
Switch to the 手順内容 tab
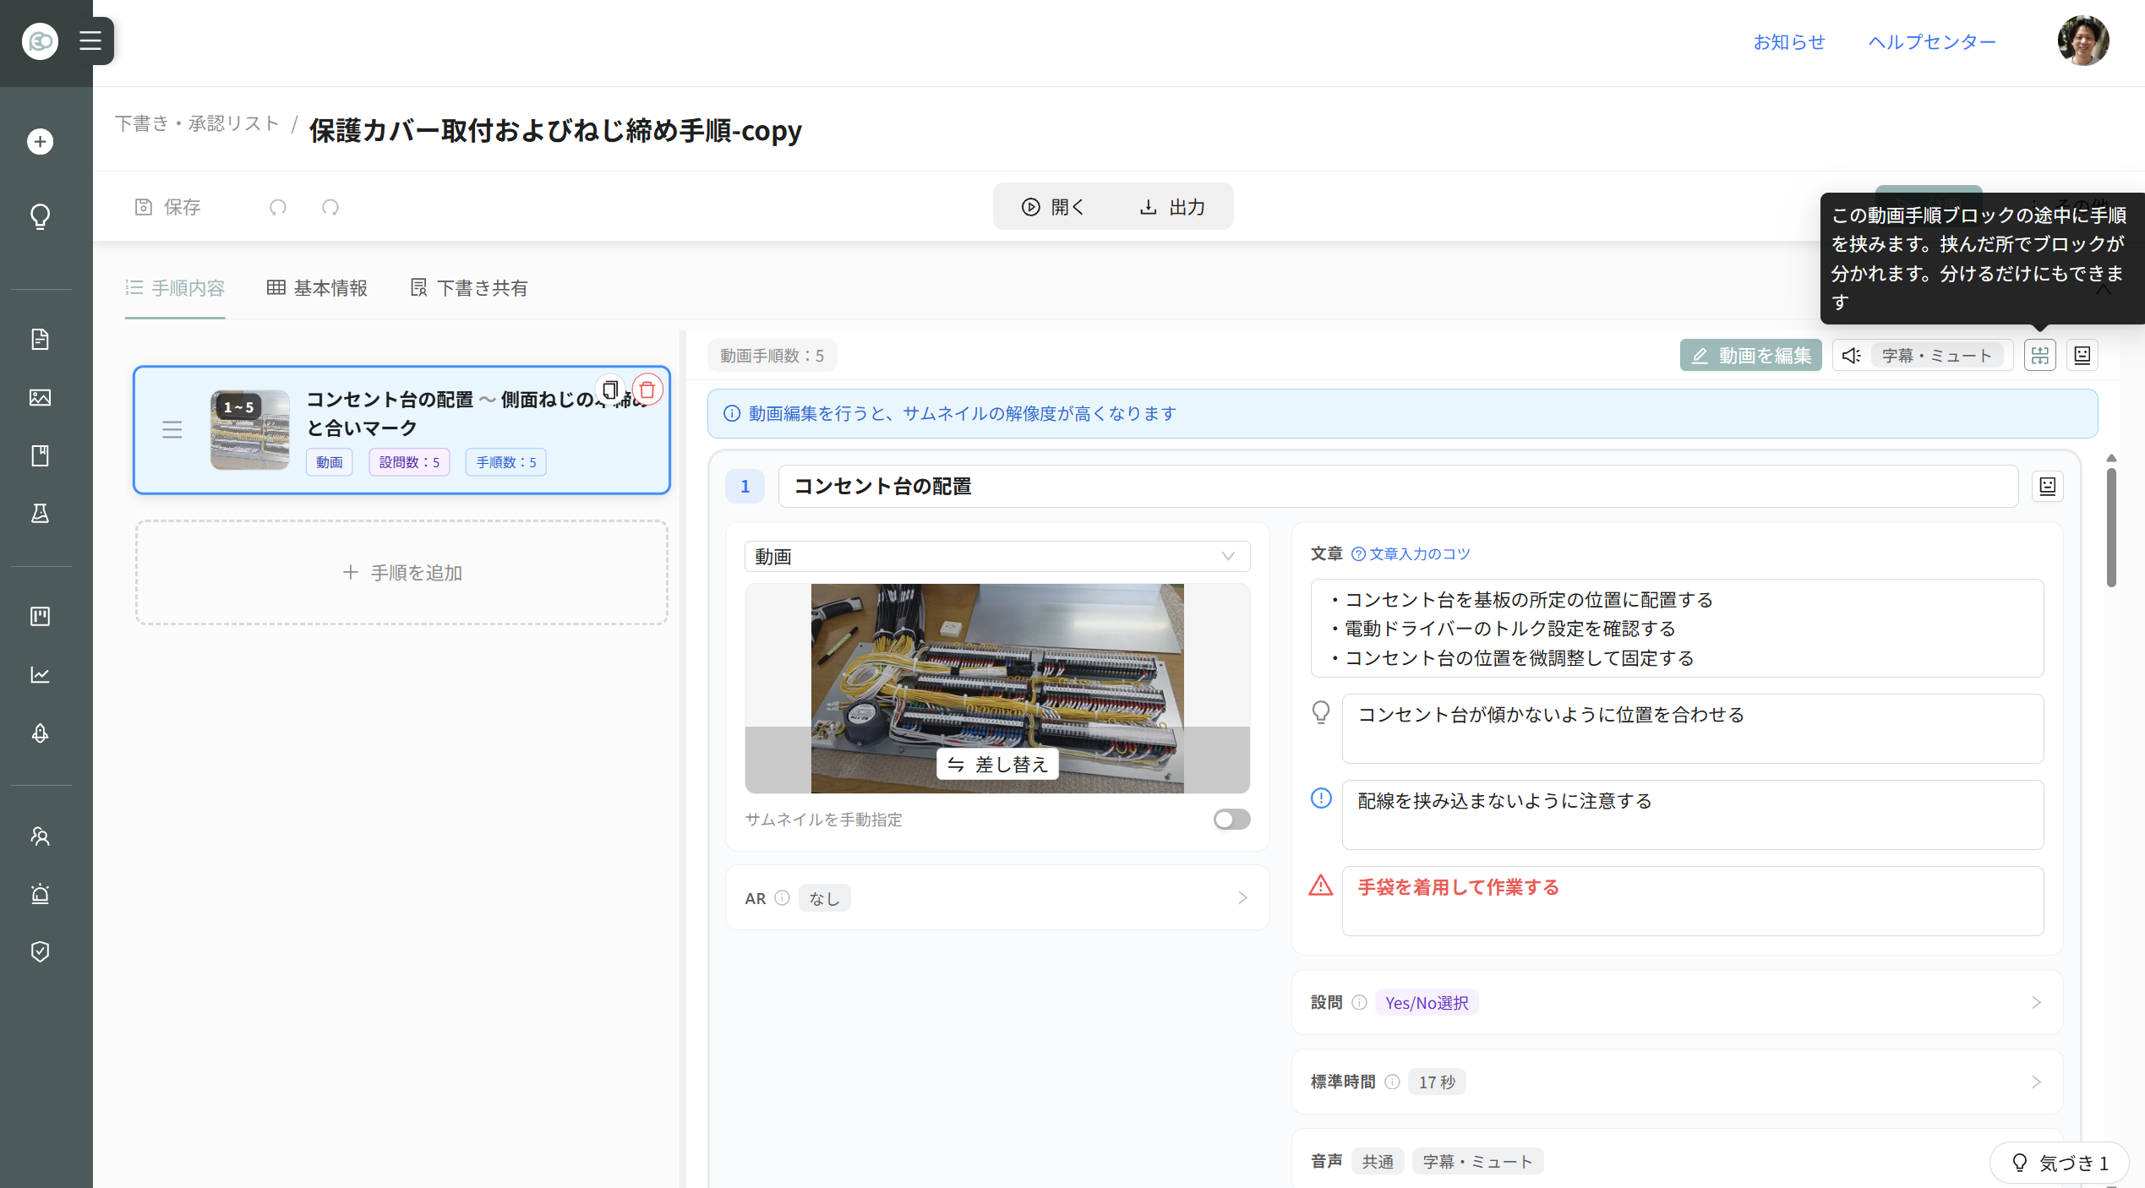pyautogui.click(x=175, y=288)
